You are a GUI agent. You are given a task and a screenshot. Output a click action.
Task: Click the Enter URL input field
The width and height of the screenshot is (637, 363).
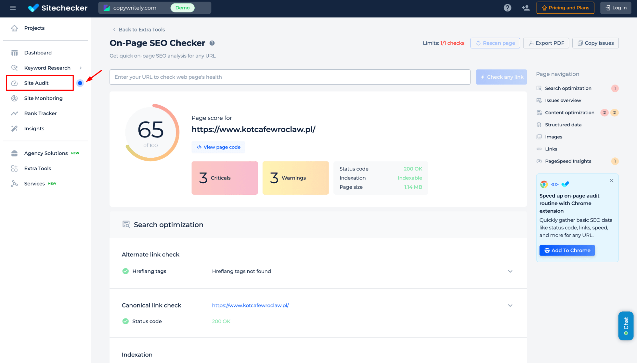point(290,76)
